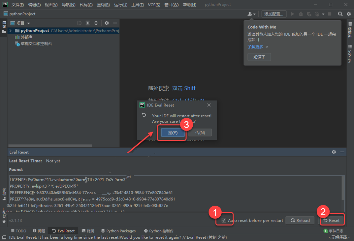The image size is (354, 241).
Task: Click the 项目 vertical side tab
Action: 4,27
